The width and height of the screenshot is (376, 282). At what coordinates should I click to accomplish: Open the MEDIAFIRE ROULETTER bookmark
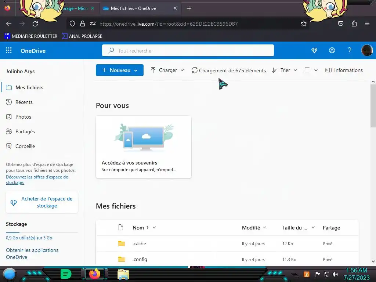[31, 36]
